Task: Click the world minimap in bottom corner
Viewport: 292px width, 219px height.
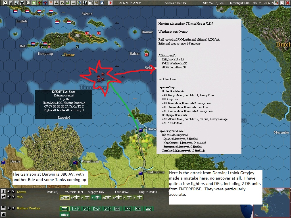Action: [272, 203]
